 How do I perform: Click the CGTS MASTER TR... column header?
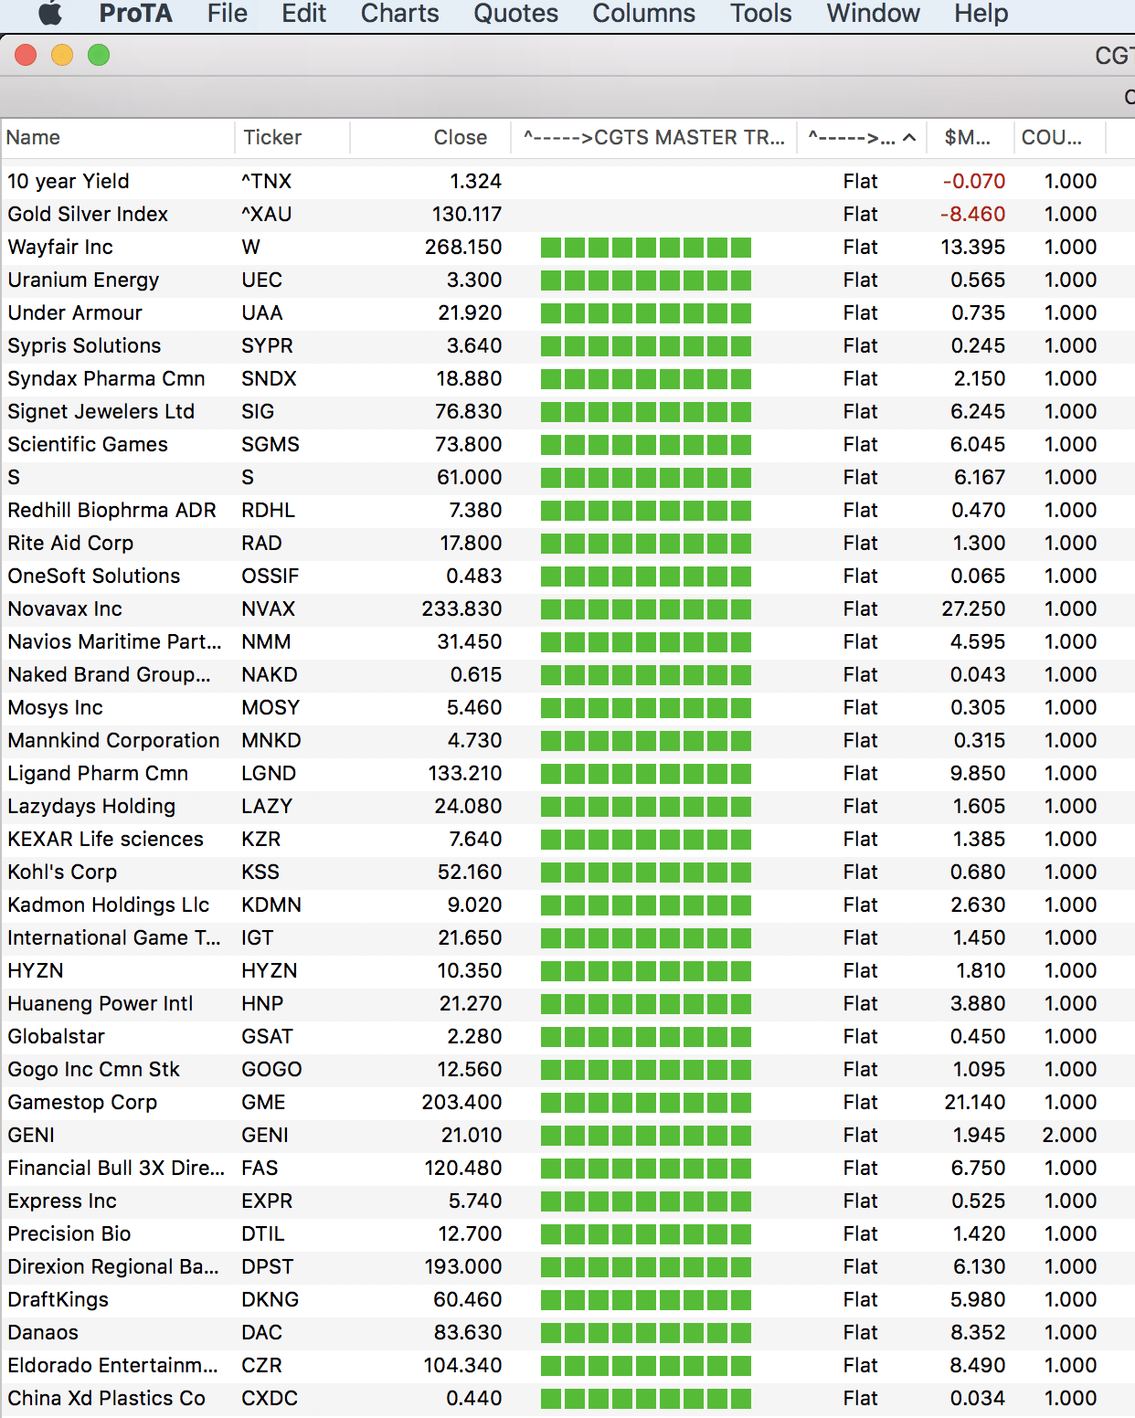653,138
